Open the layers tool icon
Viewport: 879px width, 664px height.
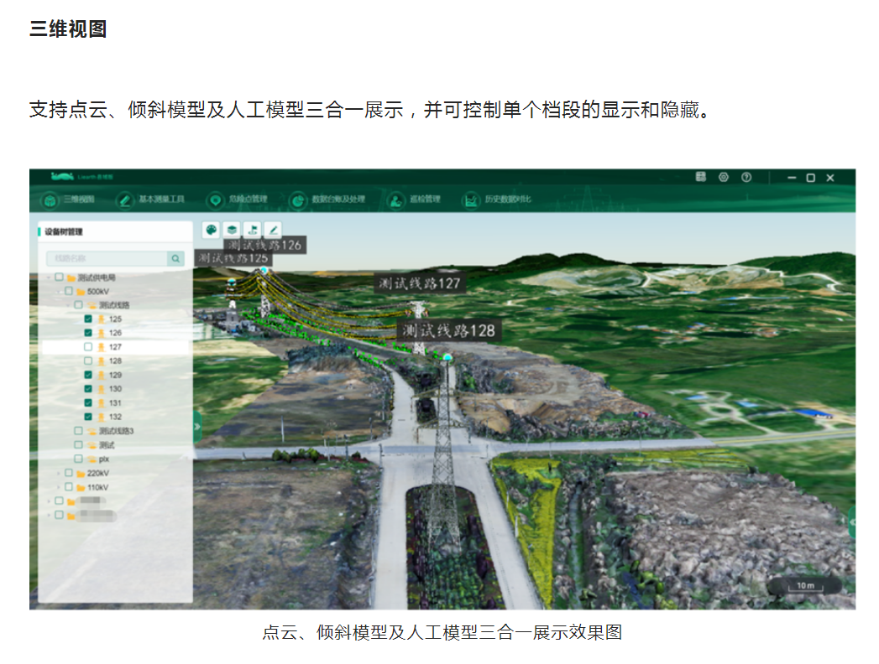(x=232, y=230)
